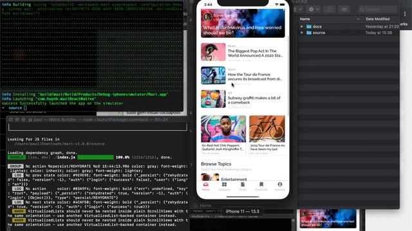Select the source folder icon in Finder
The height and width of the screenshot is (231, 412).
[309, 33]
